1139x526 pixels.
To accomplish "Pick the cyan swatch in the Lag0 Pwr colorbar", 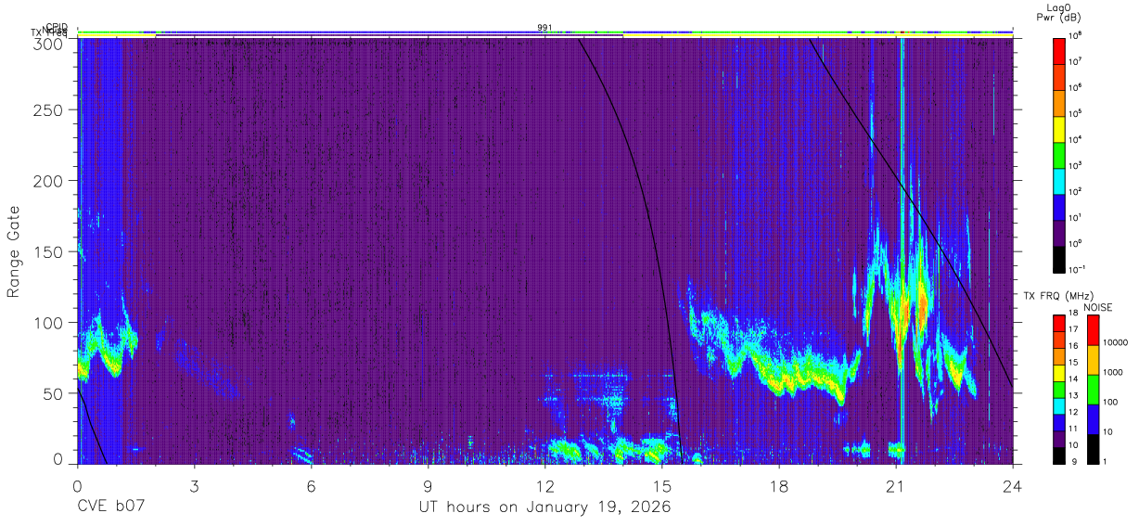I will pos(1059,179).
